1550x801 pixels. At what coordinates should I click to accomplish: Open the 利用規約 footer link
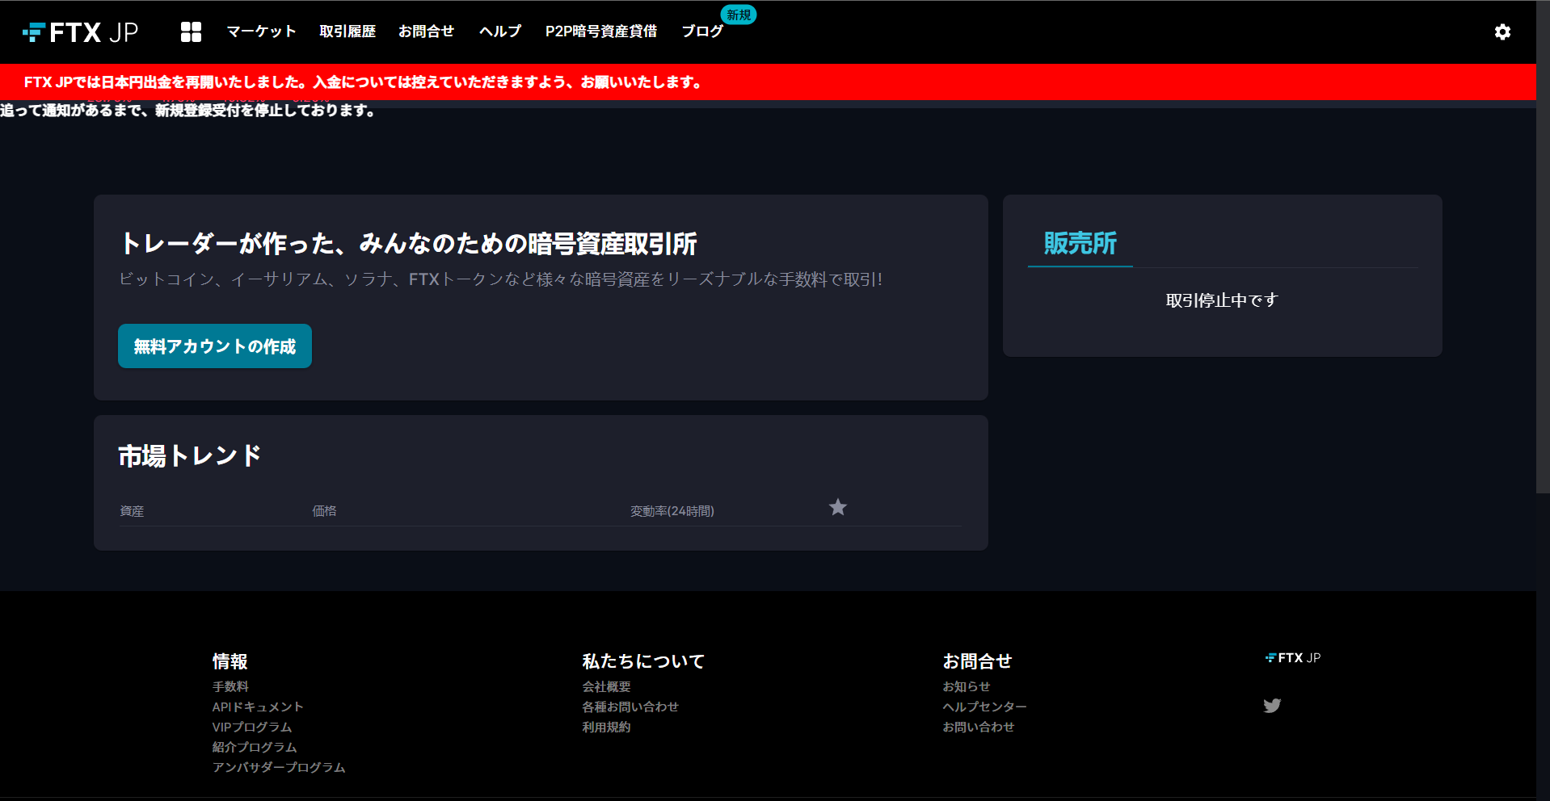(x=606, y=727)
